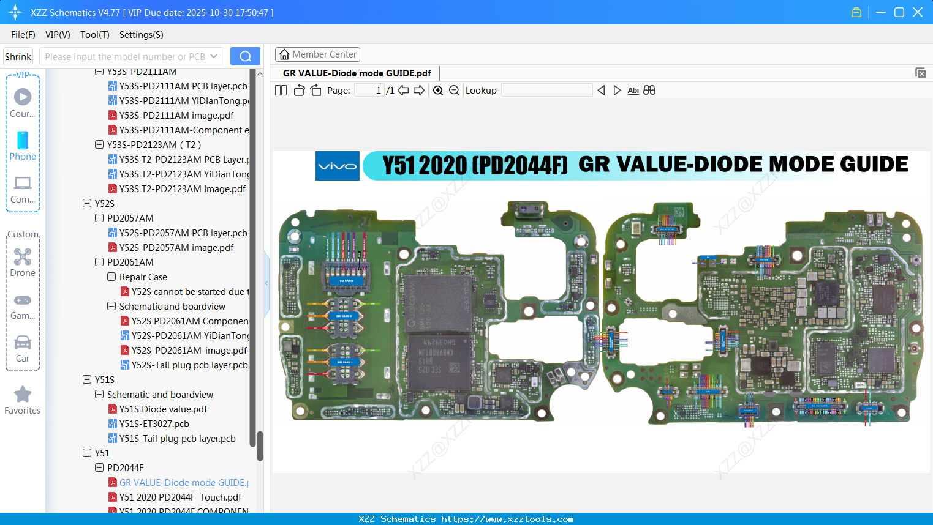Start a binoculars search in the PDF

pos(649,90)
